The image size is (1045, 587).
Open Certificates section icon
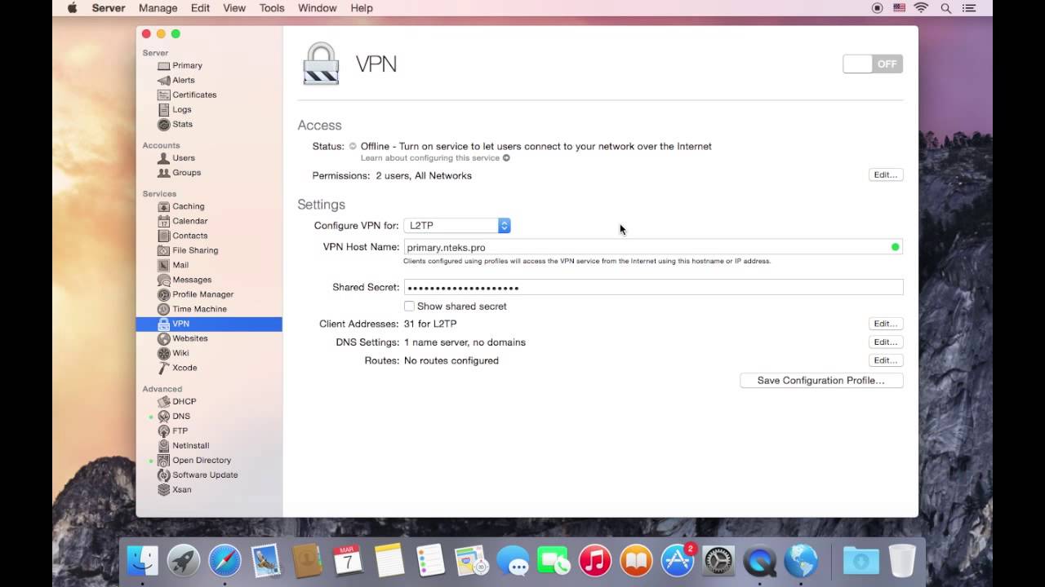pyautogui.click(x=164, y=95)
